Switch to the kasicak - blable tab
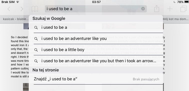 (15, 19)
